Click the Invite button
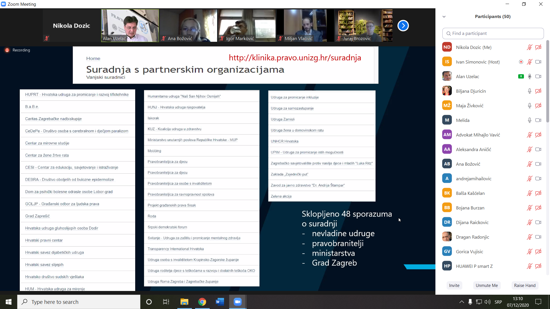The height and width of the screenshot is (309, 550). pos(454,285)
